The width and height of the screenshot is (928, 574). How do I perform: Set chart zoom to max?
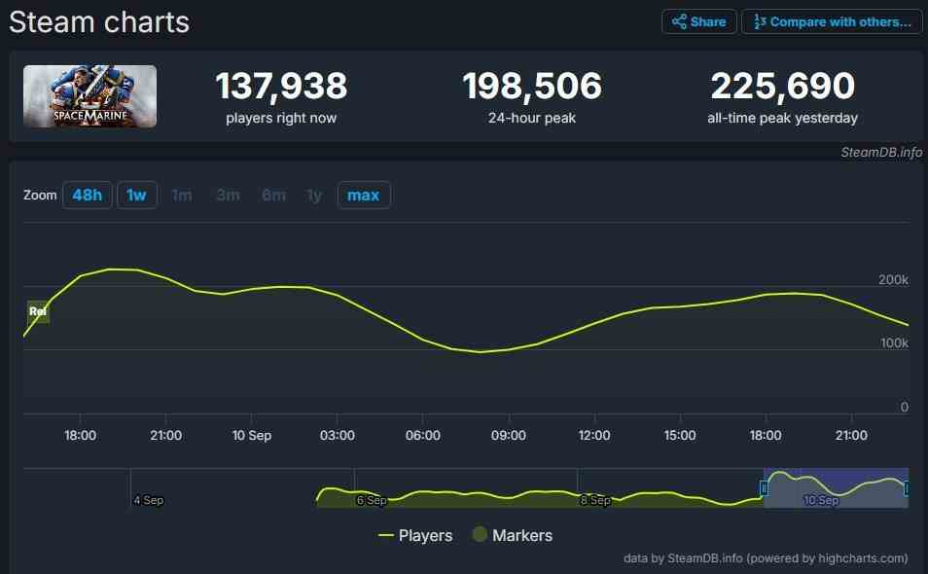[364, 195]
